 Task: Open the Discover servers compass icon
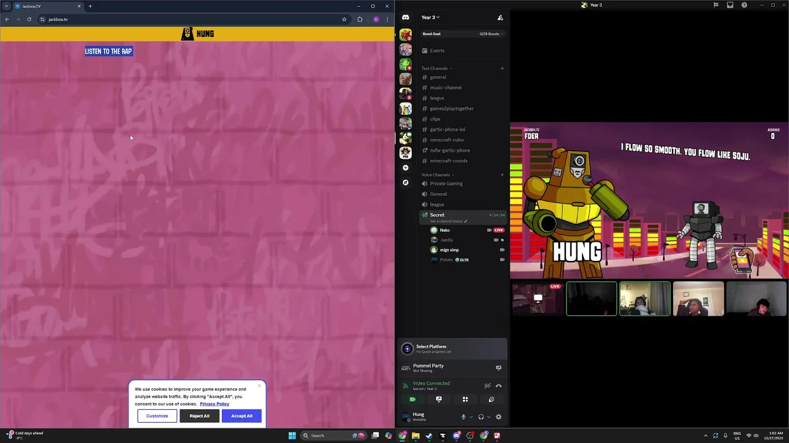pyautogui.click(x=405, y=182)
